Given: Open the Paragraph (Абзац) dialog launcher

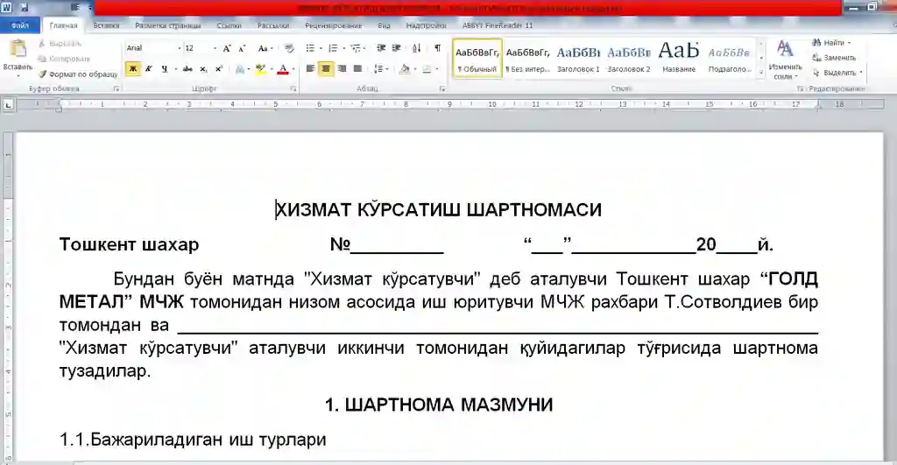Looking at the screenshot, I should pyautogui.click(x=442, y=89).
